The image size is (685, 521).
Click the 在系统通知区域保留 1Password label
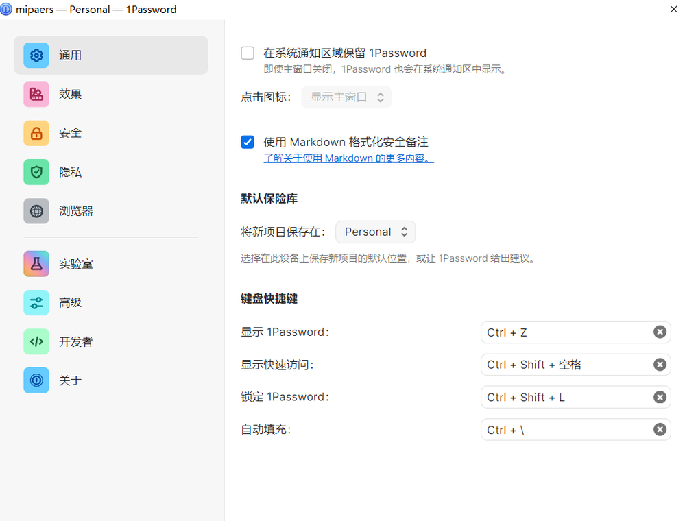point(345,53)
